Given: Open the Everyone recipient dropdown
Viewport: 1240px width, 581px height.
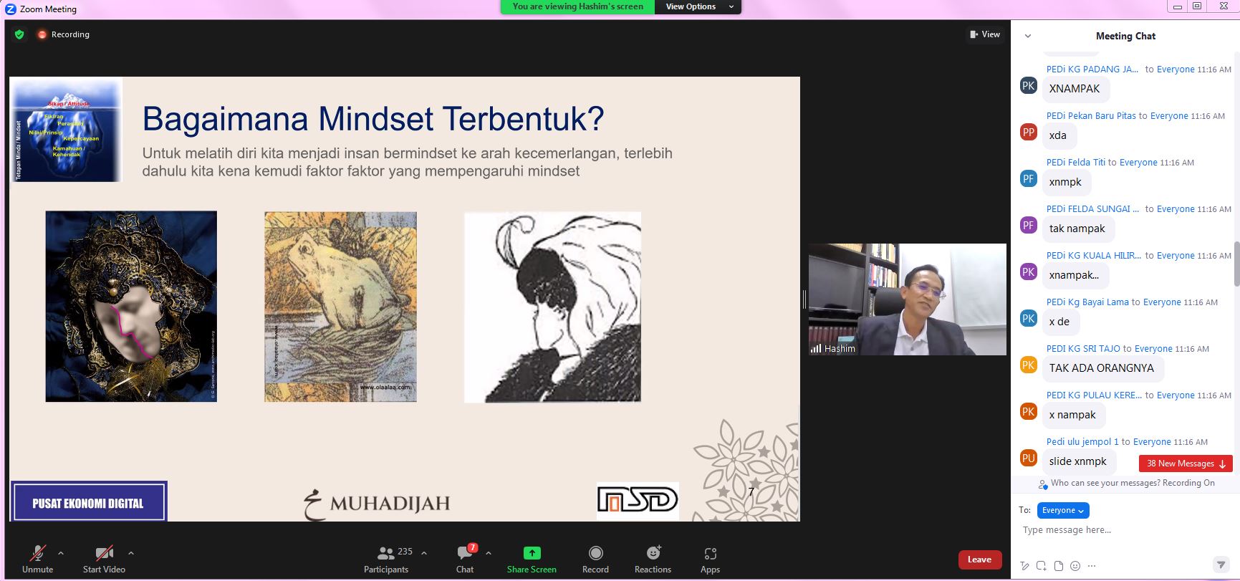Looking at the screenshot, I should (x=1062, y=510).
